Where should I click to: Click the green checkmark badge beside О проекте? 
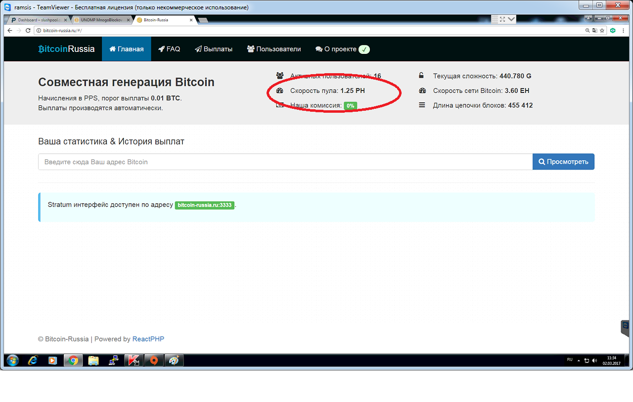364,49
